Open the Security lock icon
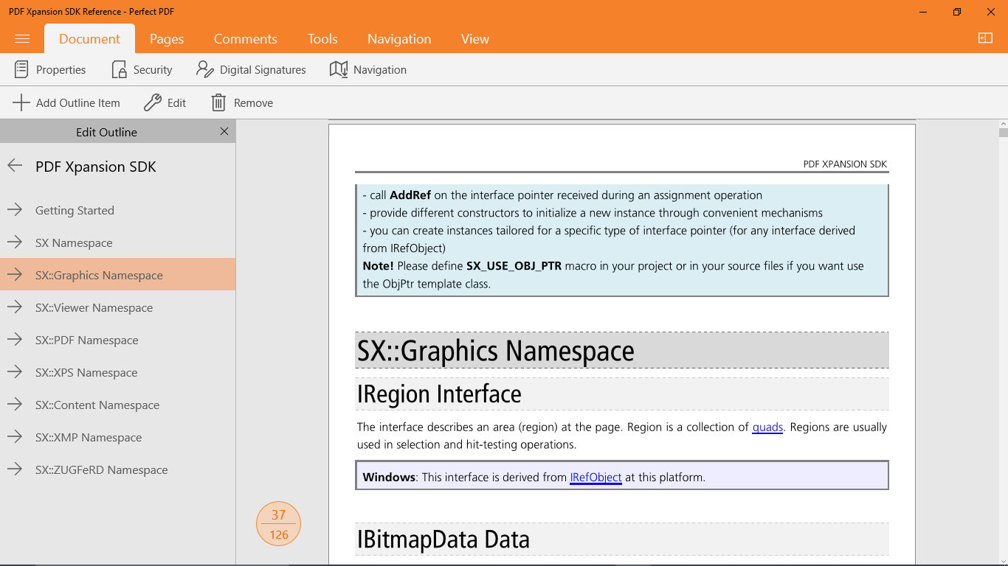Screen dimensions: 1008x566 click(119, 69)
